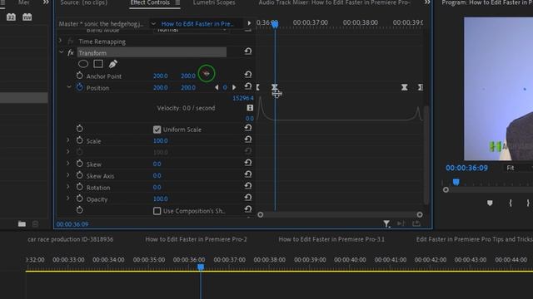Toggle Rotation animation stopwatch
The width and height of the screenshot is (533, 299).
click(80, 187)
